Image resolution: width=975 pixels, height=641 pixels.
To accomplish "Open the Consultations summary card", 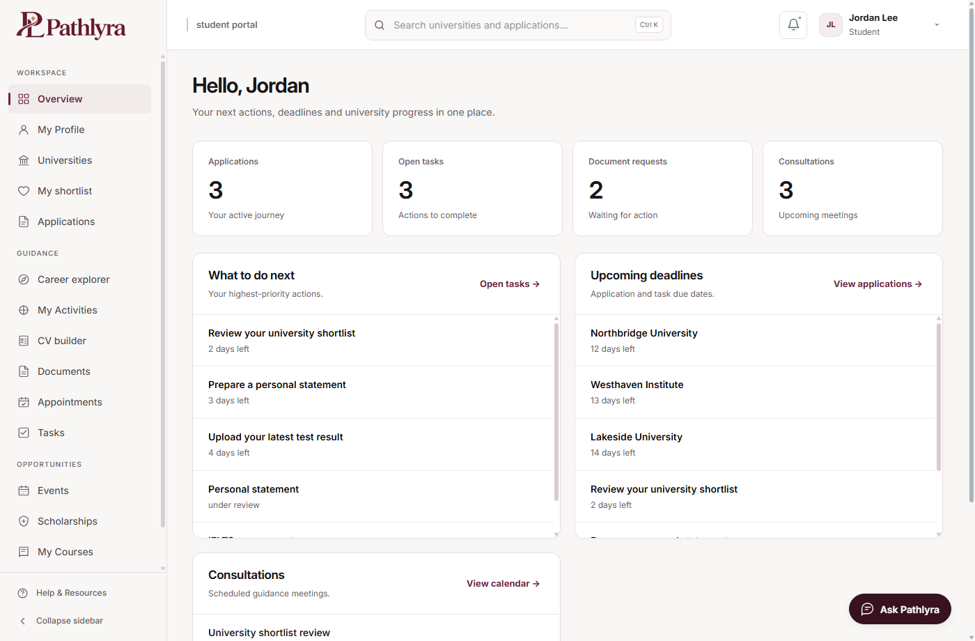I will [852, 189].
